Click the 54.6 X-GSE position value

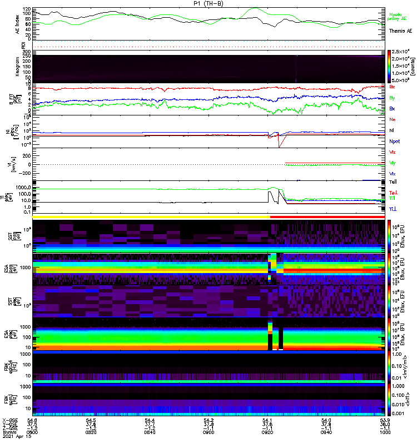point(32,420)
